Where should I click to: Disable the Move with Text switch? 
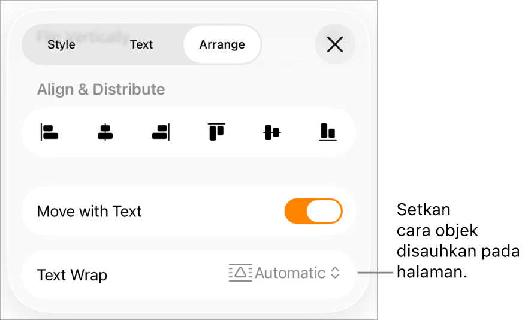click(x=313, y=212)
